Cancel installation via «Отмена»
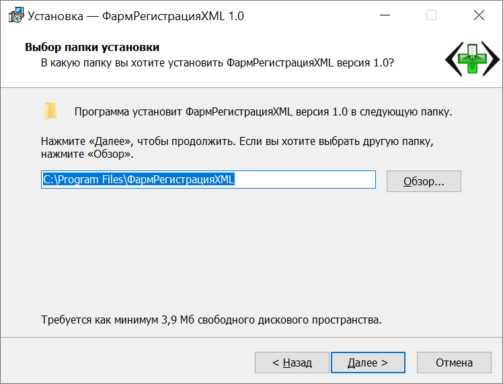 pyautogui.click(x=454, y=363)
